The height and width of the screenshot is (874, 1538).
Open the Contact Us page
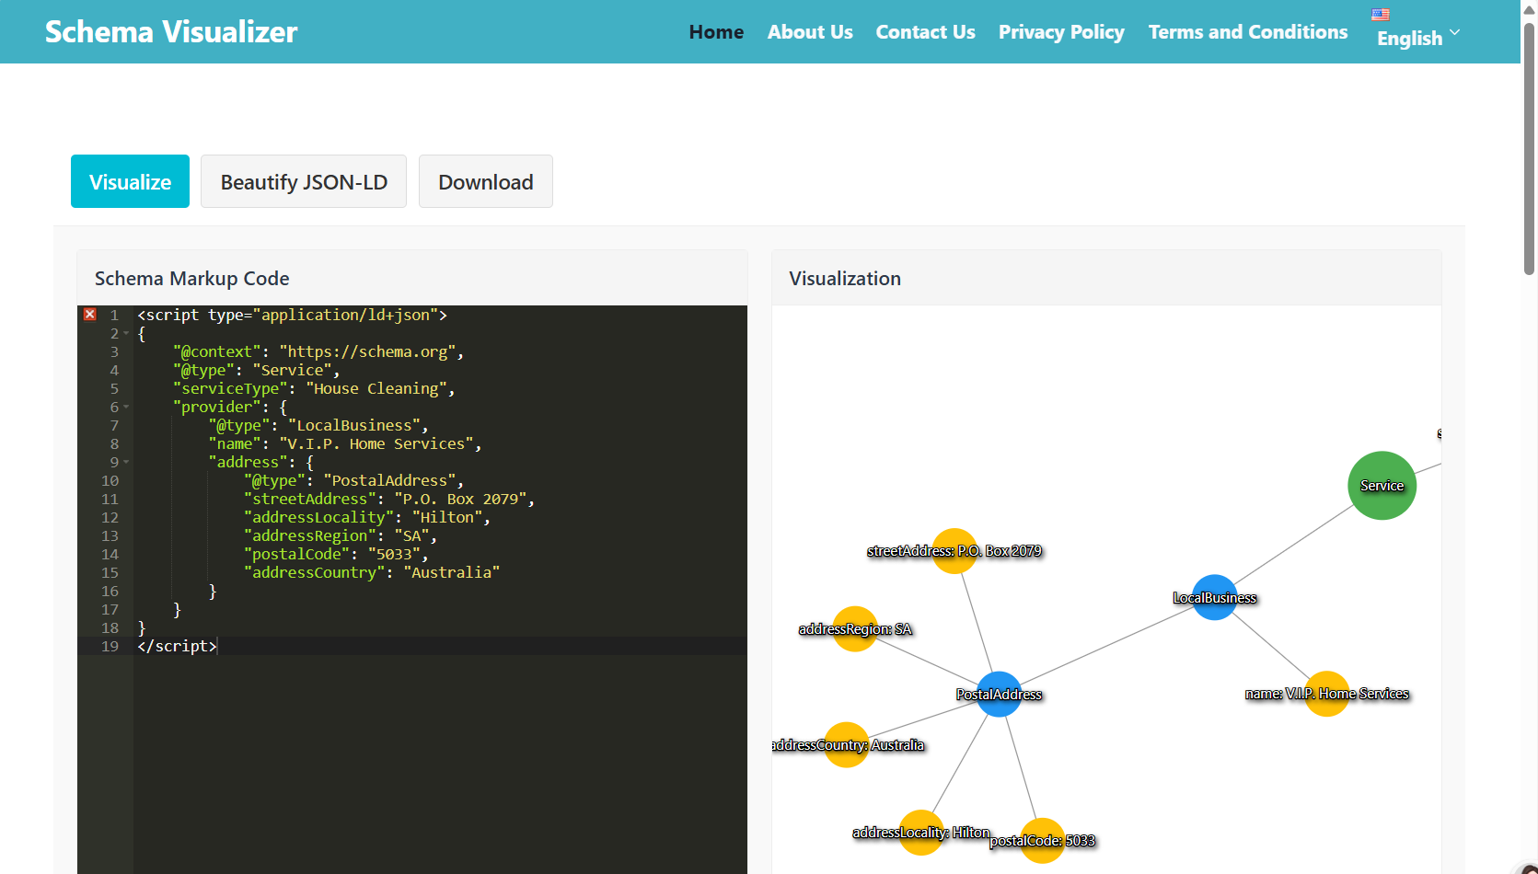point(925,32)
